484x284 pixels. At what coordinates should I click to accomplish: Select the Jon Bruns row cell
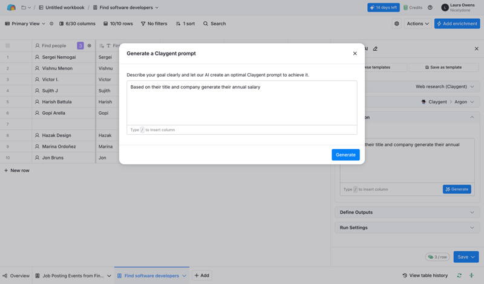click(64, 158)
